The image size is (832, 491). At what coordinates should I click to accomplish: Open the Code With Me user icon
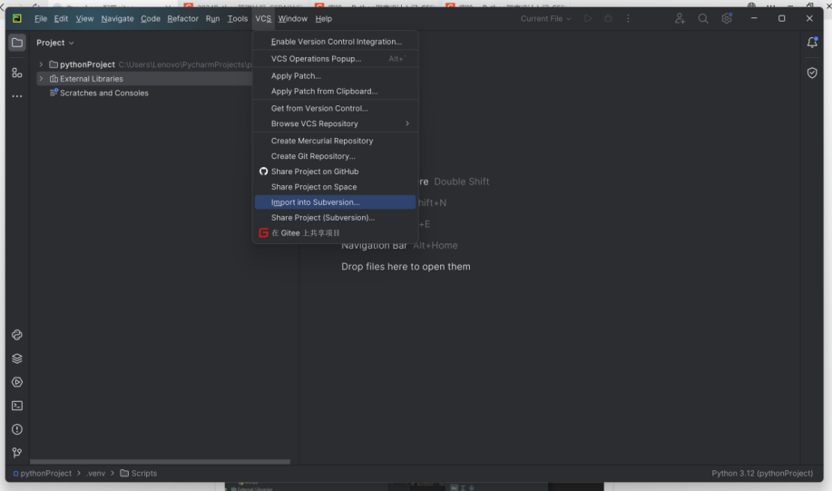pyautogui.click(x=680, y=18)
